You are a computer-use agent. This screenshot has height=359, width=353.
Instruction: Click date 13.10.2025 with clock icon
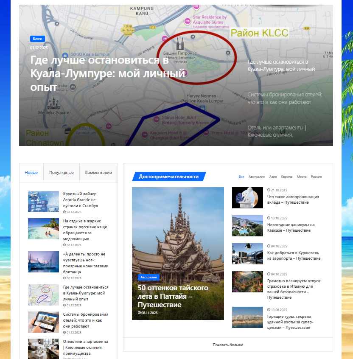277,218
